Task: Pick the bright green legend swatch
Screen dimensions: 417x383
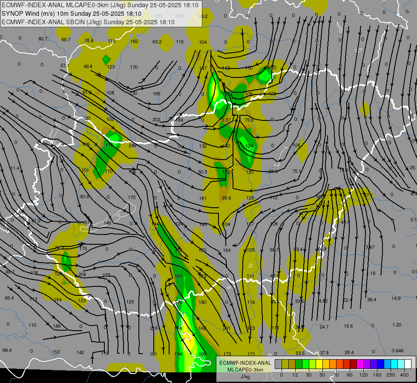Action: pos(305,364)
